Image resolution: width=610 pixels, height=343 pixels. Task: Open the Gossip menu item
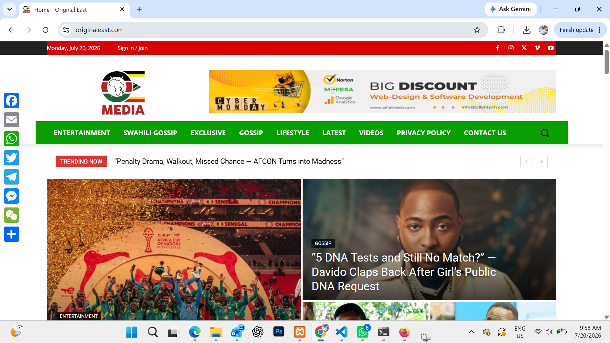point(251,133)
